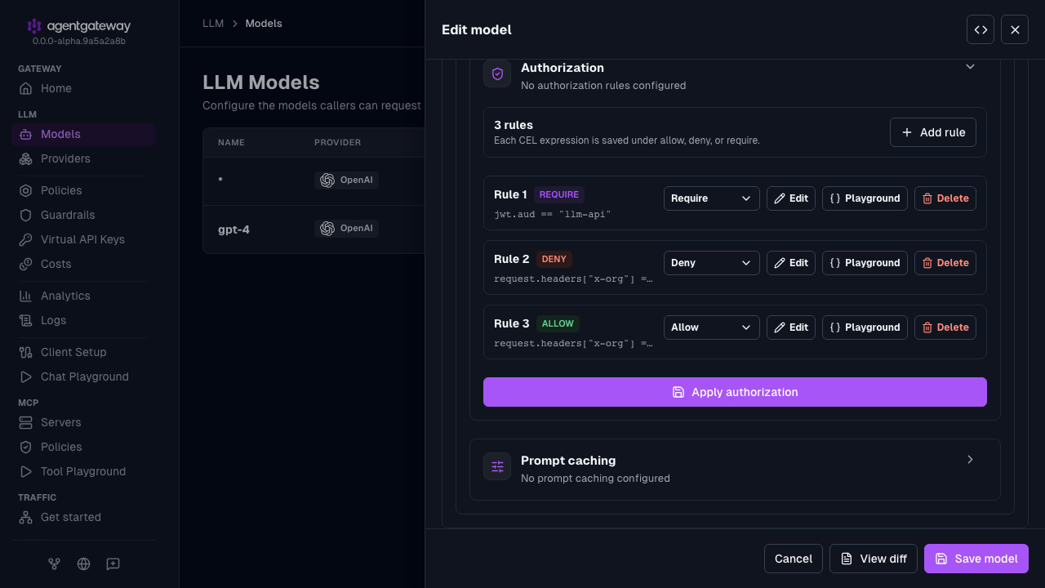Click the REQUIRE badge on Rule 1
This screenshot has height=588, width=1045.
[x=559, y=195]
